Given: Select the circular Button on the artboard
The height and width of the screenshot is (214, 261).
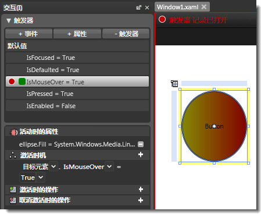Looking at the screenshot, I should [x=214, y=126].
